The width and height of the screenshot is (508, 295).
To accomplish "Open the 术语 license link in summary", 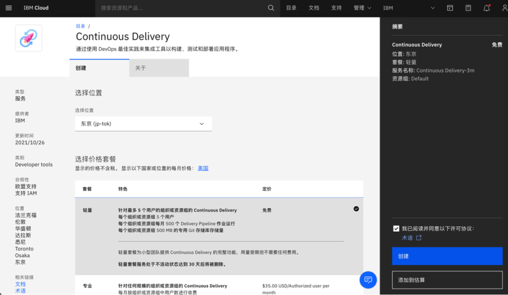I will 407,238.
